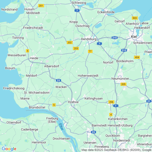This screenshot has width=152, height=152.
Task: Click the Brunsbüttel town label
Action: tap(37, 107)
